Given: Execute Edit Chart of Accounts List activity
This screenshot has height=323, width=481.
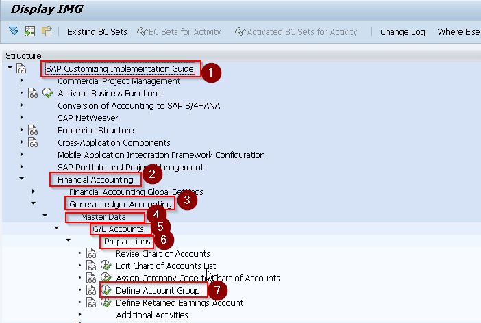Looking at the screenshot, I should pyautogui.click(x=106, y=266).
